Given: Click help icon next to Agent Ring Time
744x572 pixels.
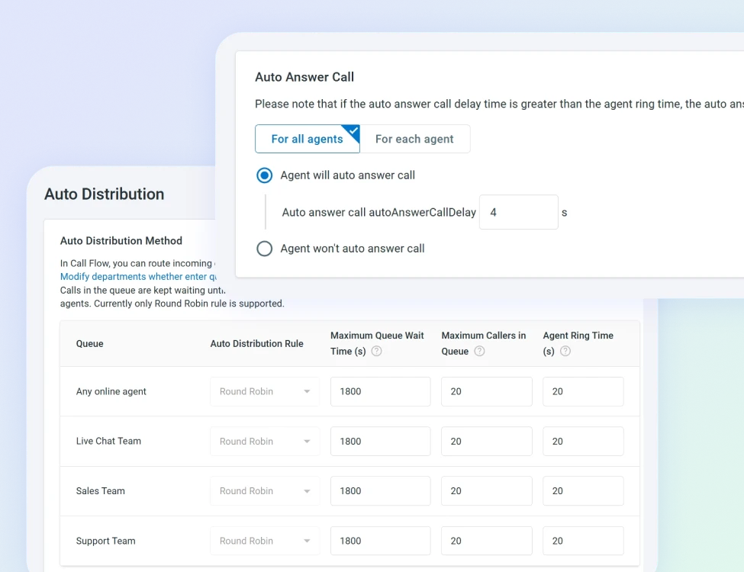Looking at the screenshot, I should [x=565, y=352].
